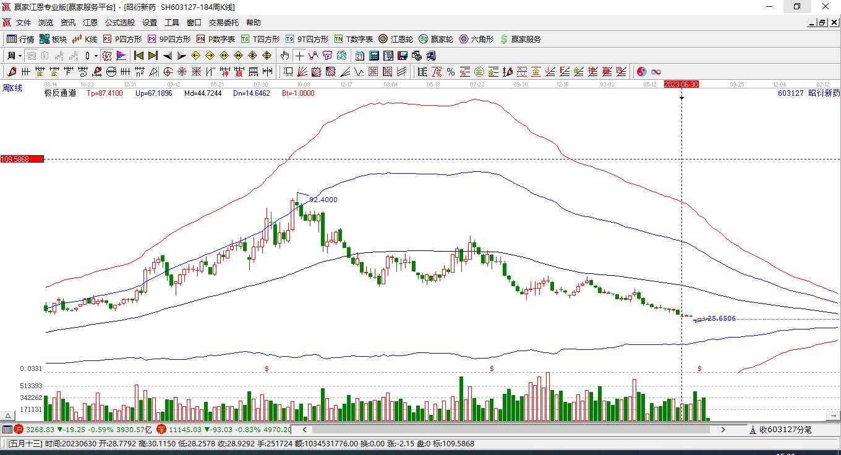
Task: Click the red target circle tool
Action: (168, 72)
